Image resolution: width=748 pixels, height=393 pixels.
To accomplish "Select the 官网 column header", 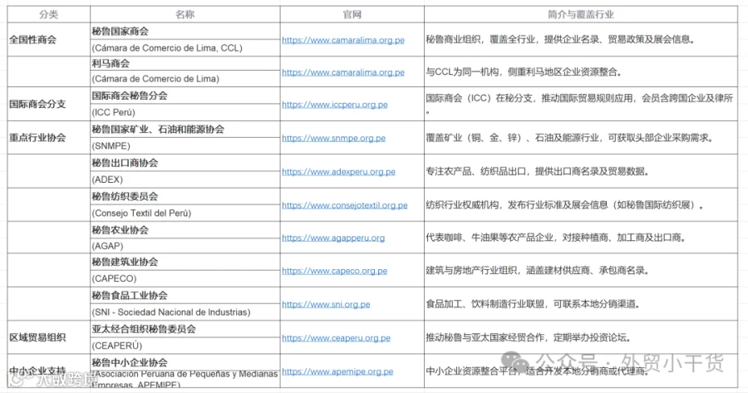I will (x=352, y=14).
